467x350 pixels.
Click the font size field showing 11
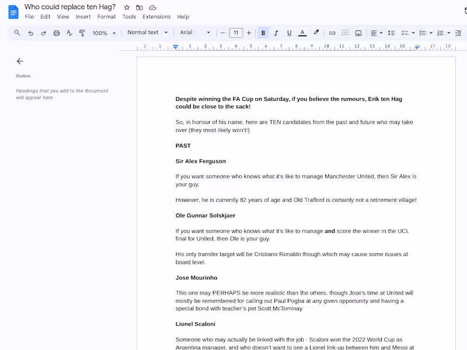click(x=236, y=33)
